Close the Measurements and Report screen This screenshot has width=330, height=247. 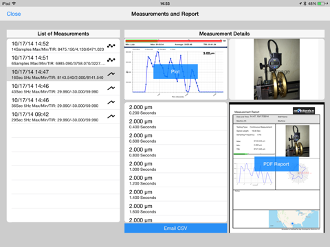coord(14,14)
